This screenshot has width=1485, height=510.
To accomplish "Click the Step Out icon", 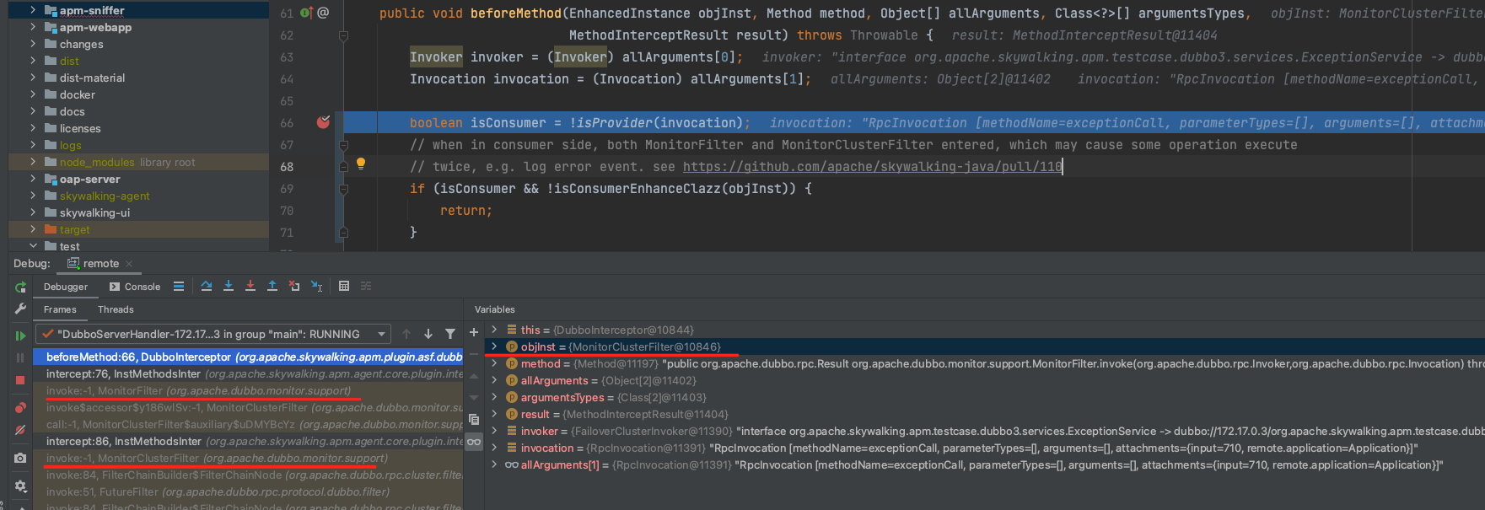I will 272,287.
